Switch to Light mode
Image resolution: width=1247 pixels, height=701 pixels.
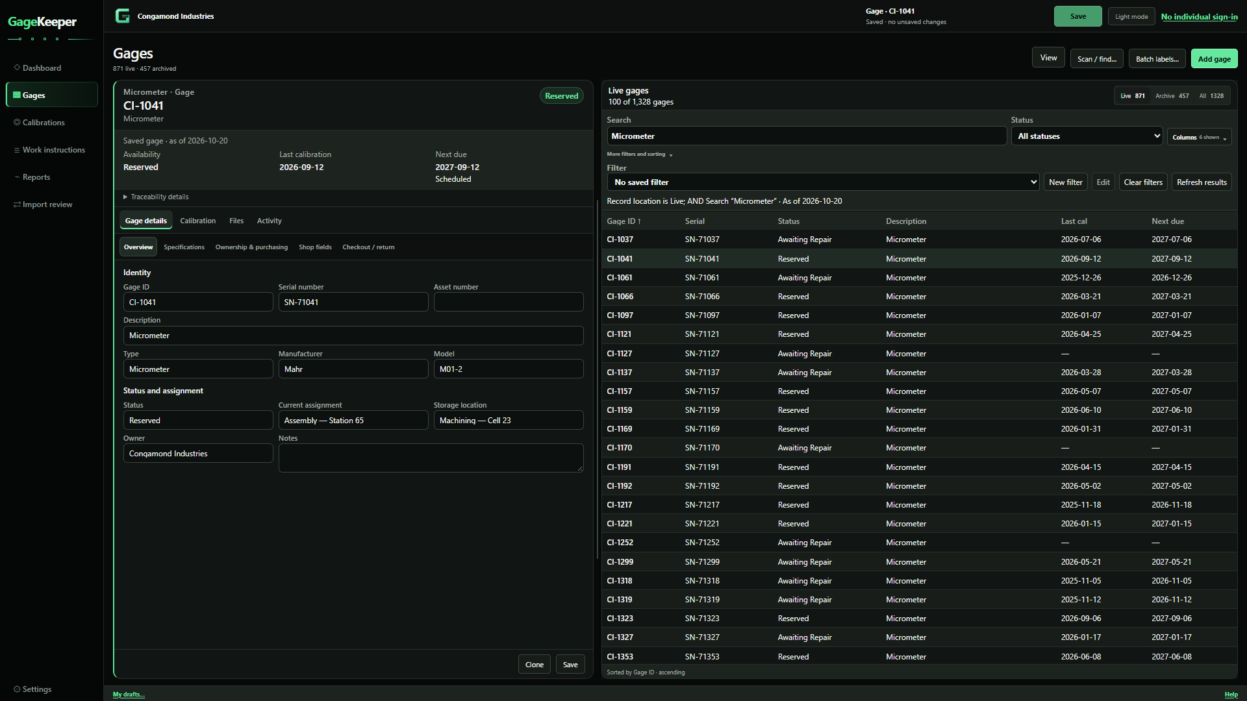click(1131, 16)
